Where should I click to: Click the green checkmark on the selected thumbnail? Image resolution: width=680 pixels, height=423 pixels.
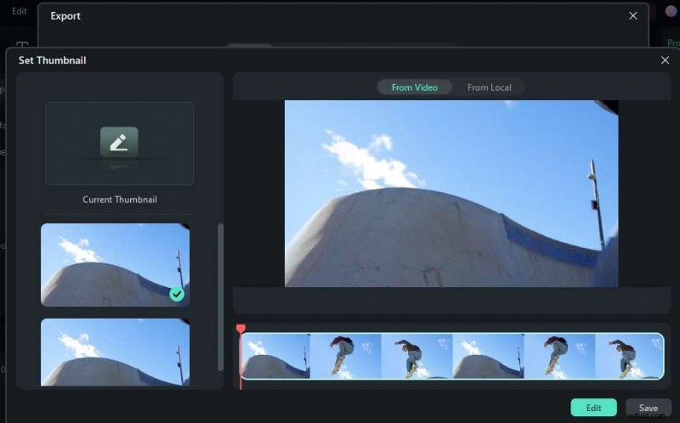tap(177, 294)
